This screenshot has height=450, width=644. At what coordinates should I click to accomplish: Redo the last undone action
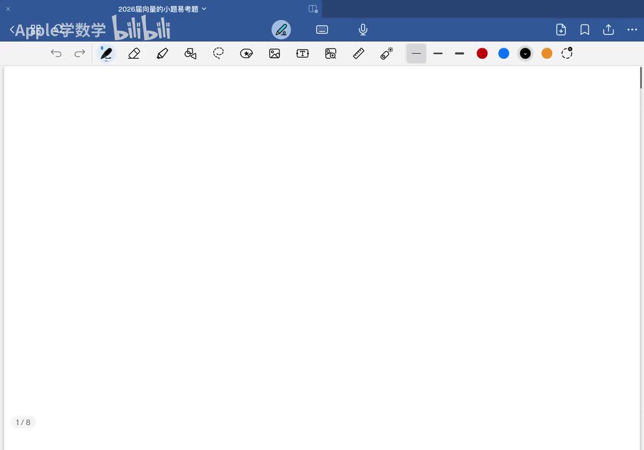click(x=79, y=53)
